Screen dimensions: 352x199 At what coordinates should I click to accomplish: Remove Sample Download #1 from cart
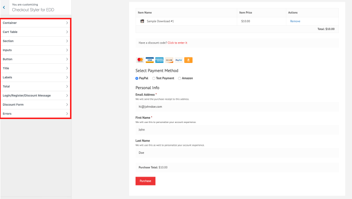click(x=295, y=21)
